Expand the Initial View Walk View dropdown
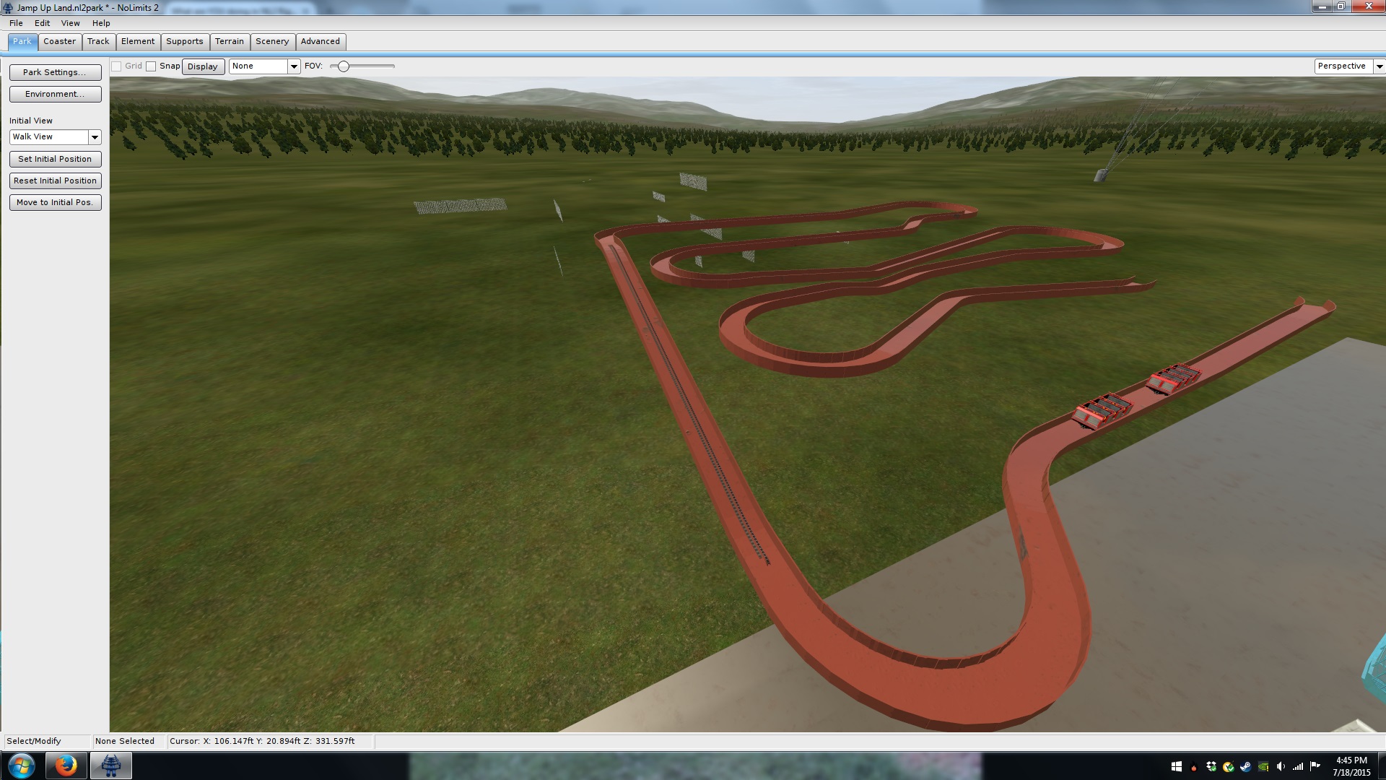This screenshot has height=780, width=1386. point(94,137)
